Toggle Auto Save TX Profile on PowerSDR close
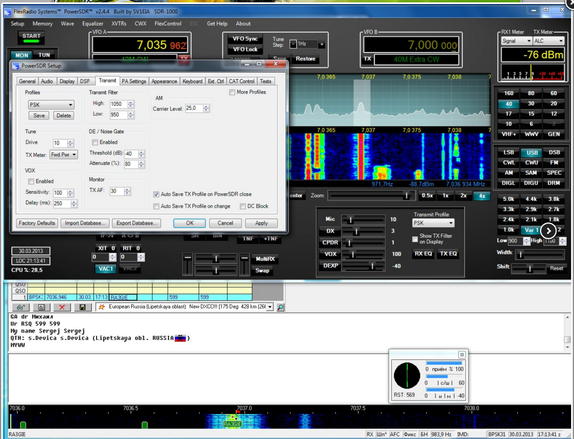The height and width of the screenshot is (439, 574). (x=156, y=194)
